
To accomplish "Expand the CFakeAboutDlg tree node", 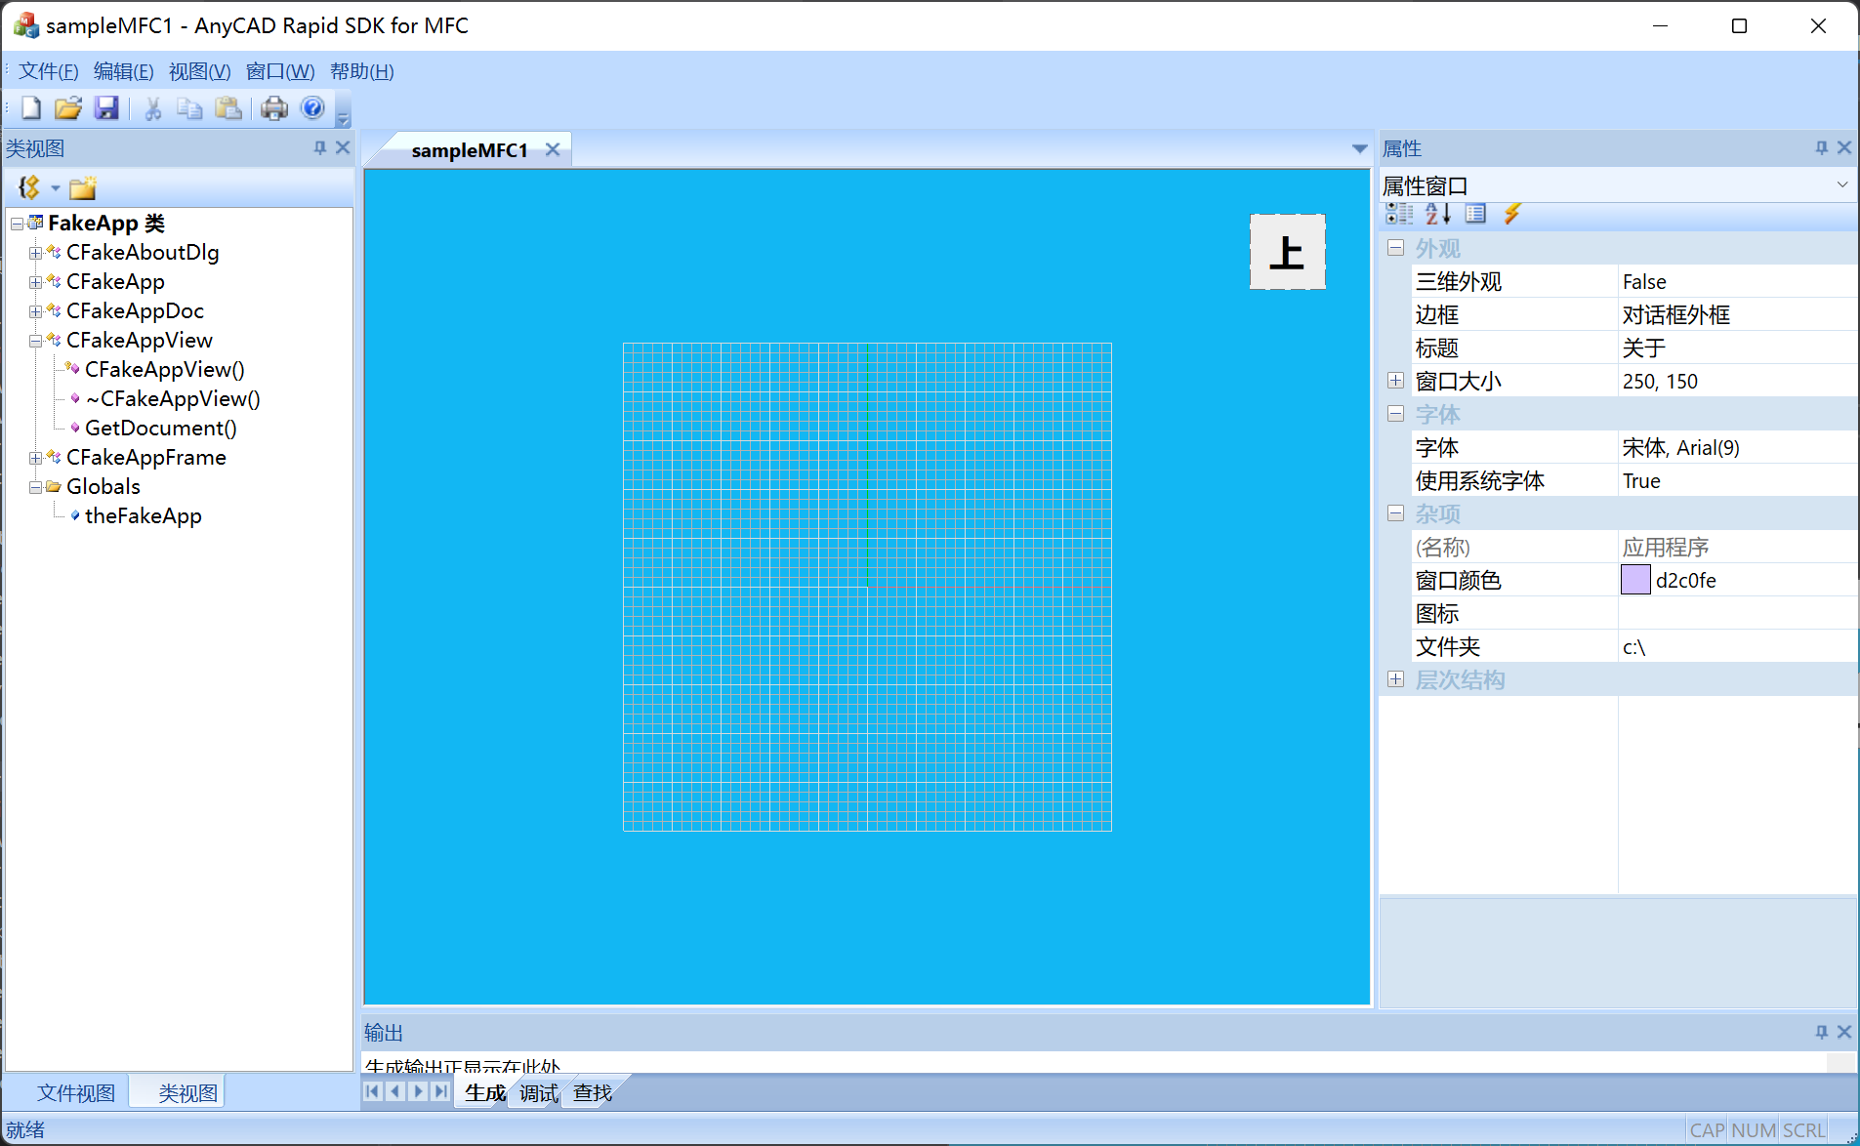I will [x=35, y=253].
